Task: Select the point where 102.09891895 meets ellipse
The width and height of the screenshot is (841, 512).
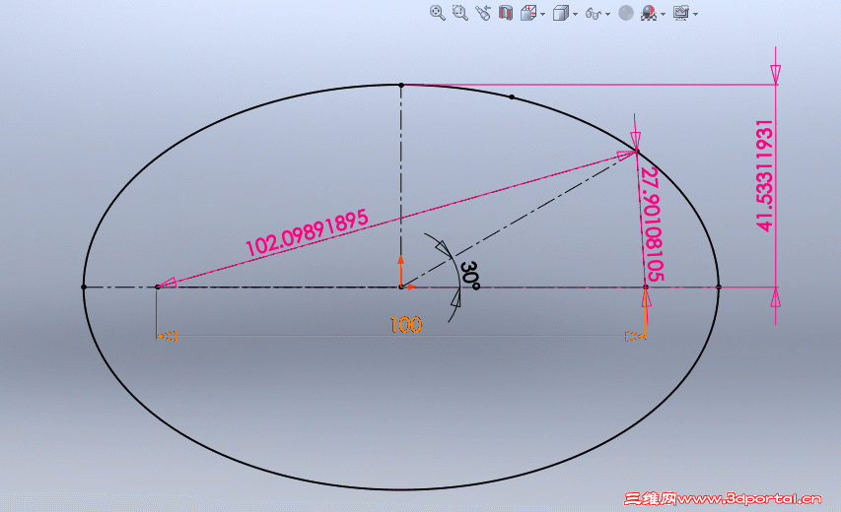Action: coord(637,152)
